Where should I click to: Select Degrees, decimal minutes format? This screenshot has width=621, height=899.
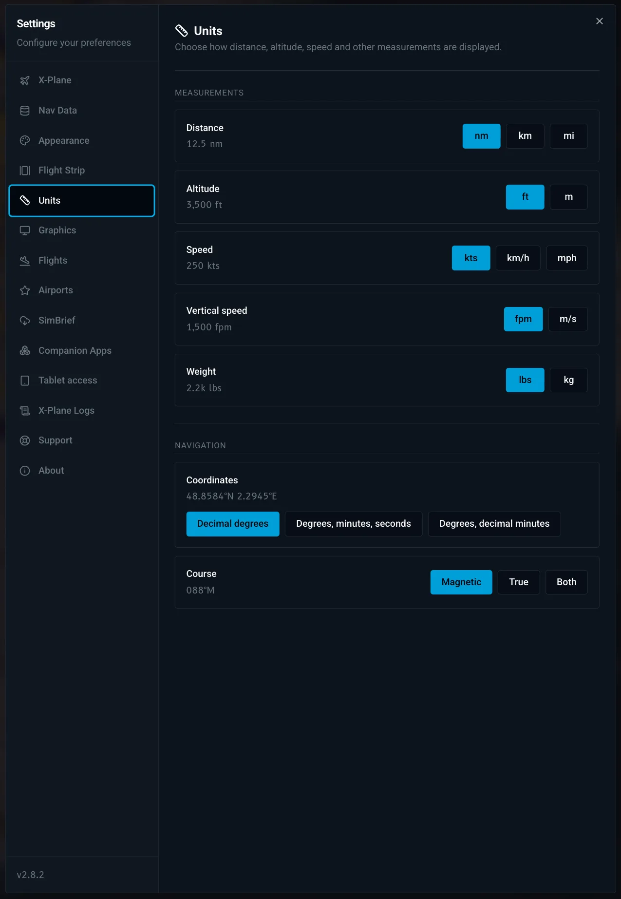click(x=494, y=524)
